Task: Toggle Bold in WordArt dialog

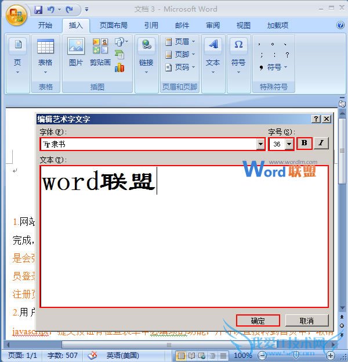Action: point(304,144)
